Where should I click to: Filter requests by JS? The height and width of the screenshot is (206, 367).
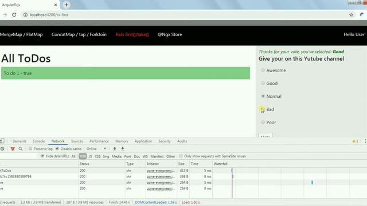tap(91, 156)
